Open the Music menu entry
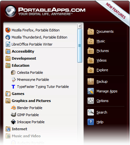 [x=101, y=41]
